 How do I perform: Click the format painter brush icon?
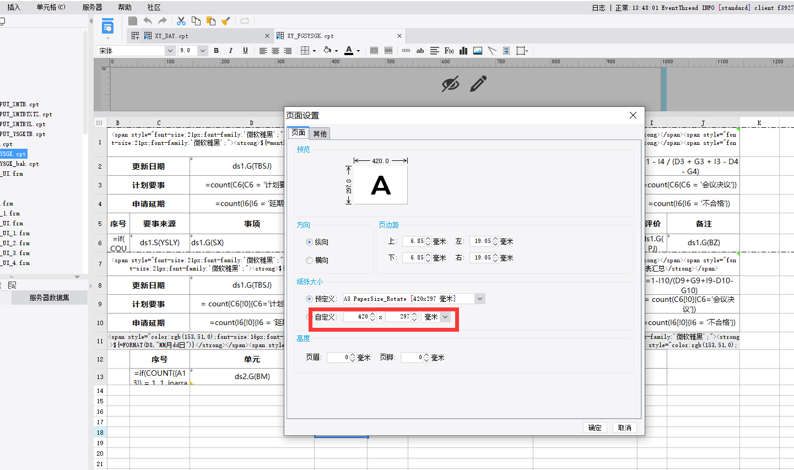click(x=225, y=21)
